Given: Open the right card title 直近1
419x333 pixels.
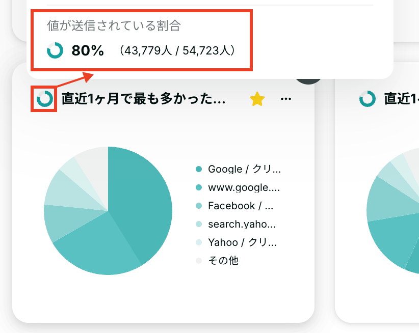Looking at the screenshot, I should point(401,99).
